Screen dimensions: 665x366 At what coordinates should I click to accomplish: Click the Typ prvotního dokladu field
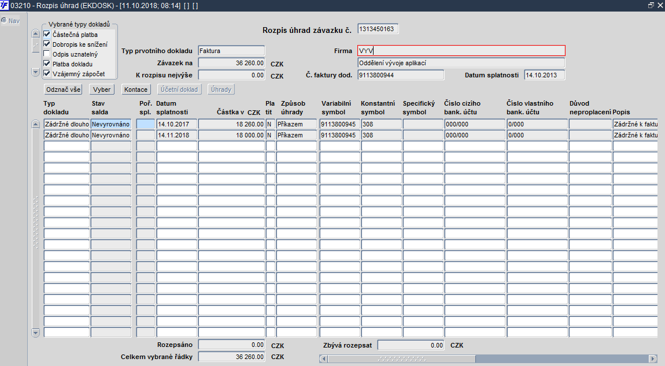point(231,51)
